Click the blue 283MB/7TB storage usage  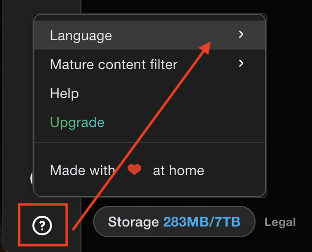[202, 222]
